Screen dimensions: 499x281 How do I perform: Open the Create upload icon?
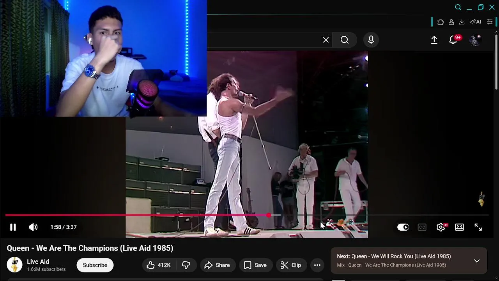point(434,40)
